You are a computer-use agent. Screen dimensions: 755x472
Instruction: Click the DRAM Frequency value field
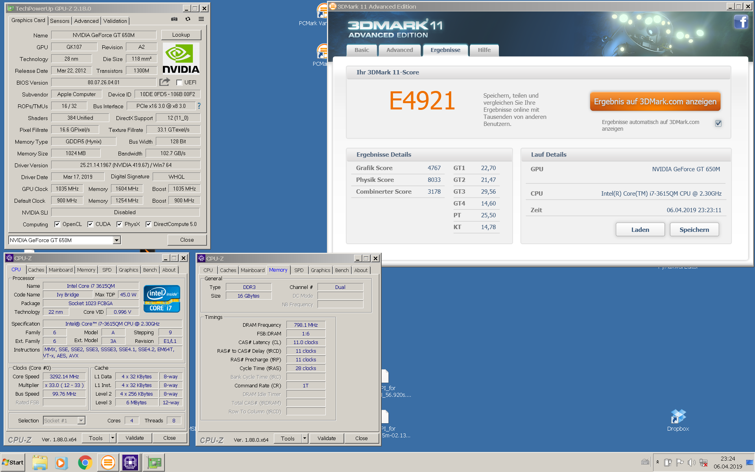tap(306, 325)
